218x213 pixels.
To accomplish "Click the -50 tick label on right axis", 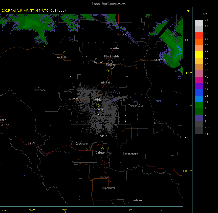I will (x=186, y=138).
